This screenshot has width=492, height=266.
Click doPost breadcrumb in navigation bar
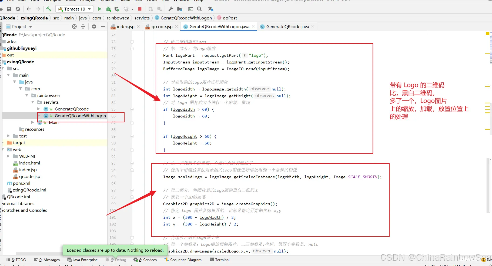coord(230,18)
